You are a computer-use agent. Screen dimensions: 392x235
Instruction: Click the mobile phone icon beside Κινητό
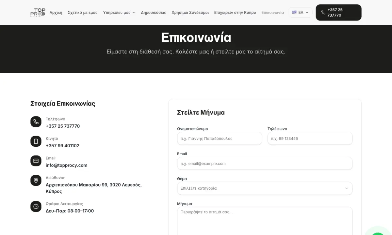(x=36, y=141)
